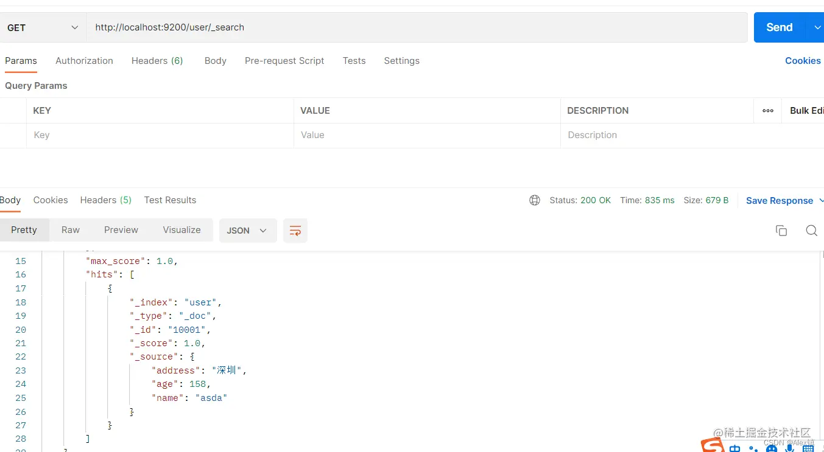Click the VALUE column header
Image resolution: width=824 pixels, height=452 pixels.
[315, 111]
